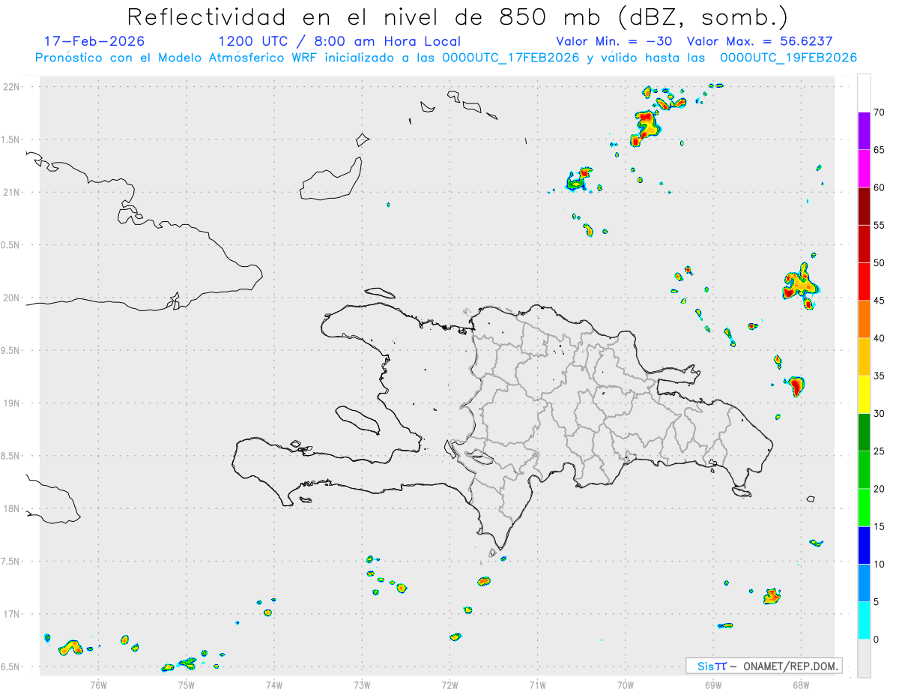
Task: Click the "70W" longitude label
Action: pos(626,685)
